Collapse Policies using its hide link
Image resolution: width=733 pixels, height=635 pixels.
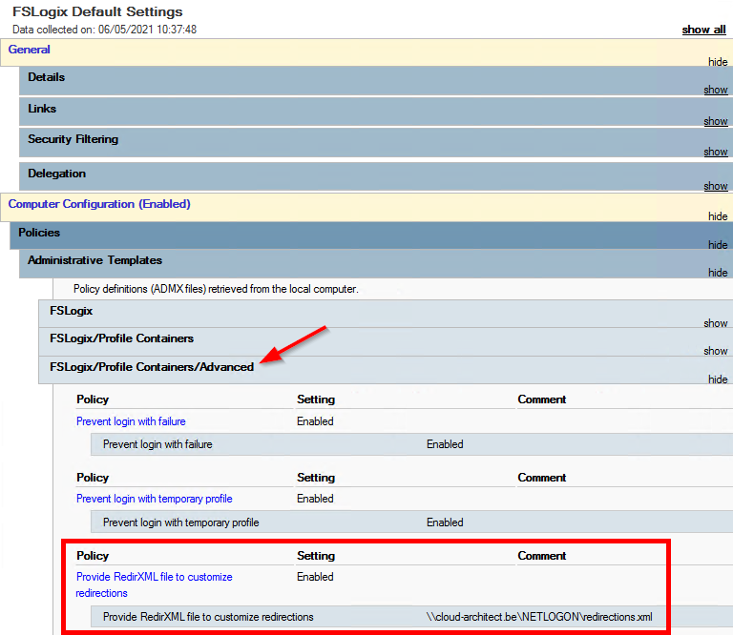coord(717,245)
